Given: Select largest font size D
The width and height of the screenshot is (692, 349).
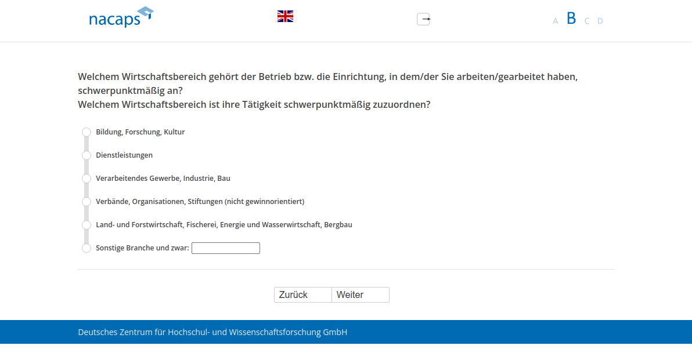Looking at the screenshot, I should 600,21.
